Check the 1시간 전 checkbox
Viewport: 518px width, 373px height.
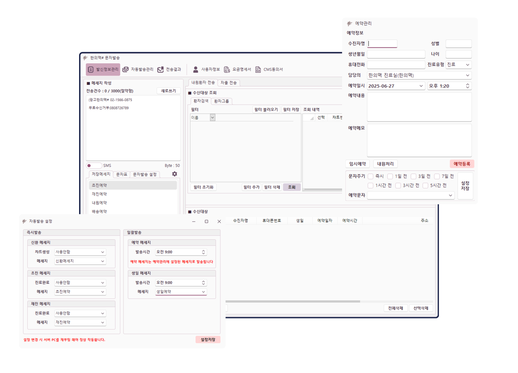[x=371, y=185]
